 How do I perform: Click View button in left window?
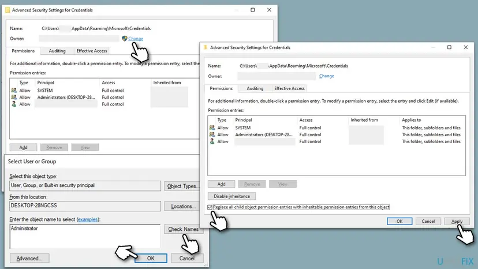tap(85, 148)
